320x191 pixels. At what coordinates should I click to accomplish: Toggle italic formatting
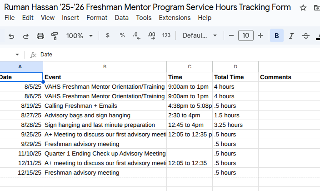[x=291, y=36]
